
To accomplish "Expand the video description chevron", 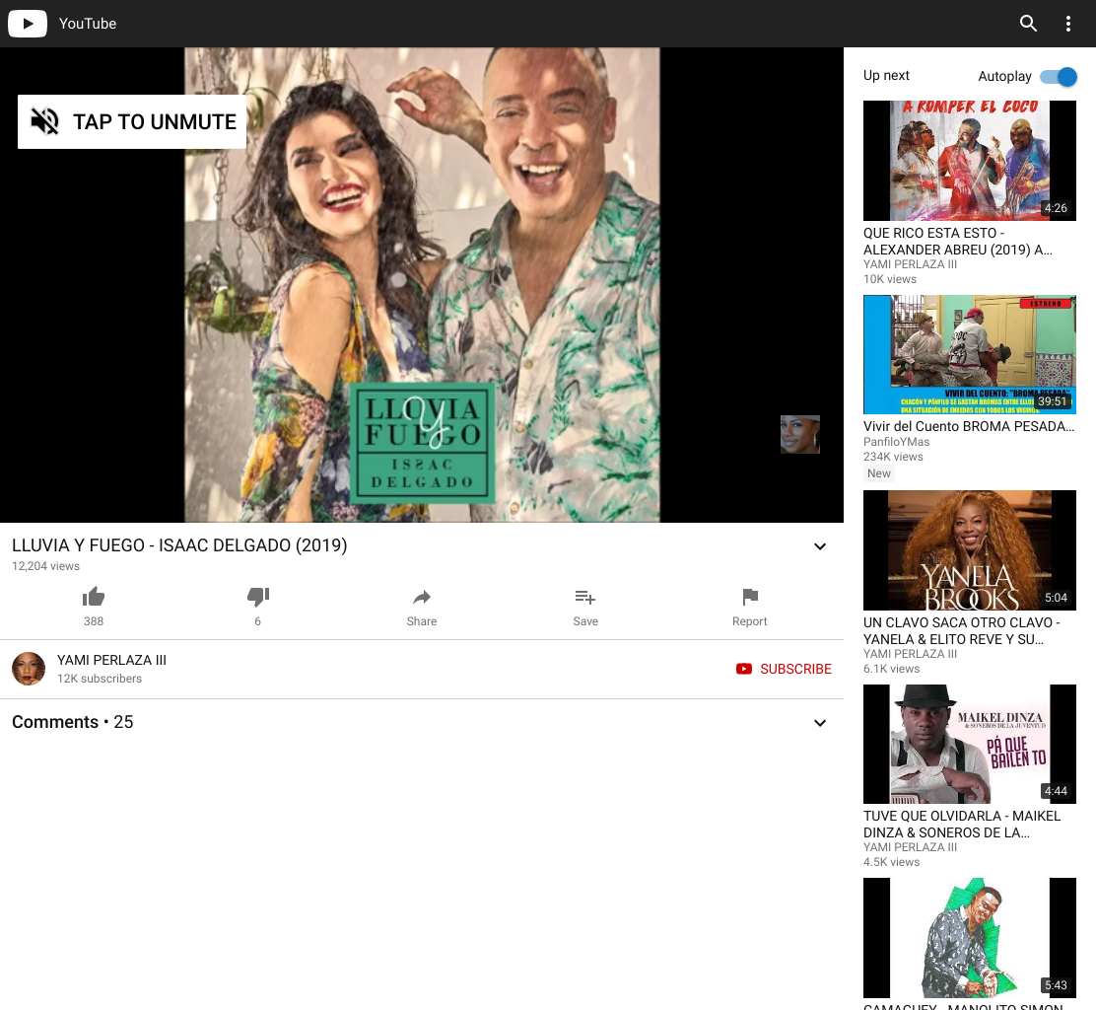I will coord(820,546).
